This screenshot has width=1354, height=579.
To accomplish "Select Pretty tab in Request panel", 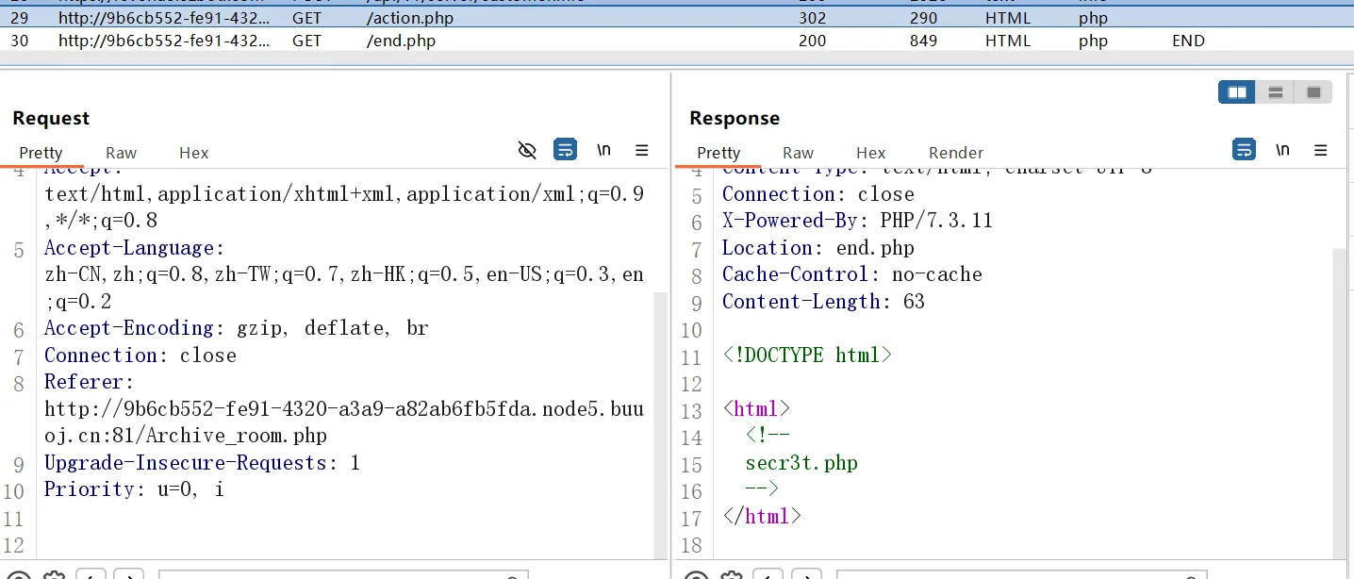I will (x=41, y=153).
